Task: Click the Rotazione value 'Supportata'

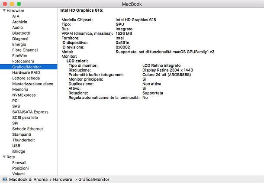Action: tap(153, 93)
